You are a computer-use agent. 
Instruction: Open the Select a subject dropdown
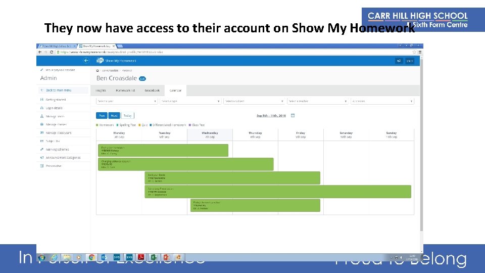(x=254, y=101)
